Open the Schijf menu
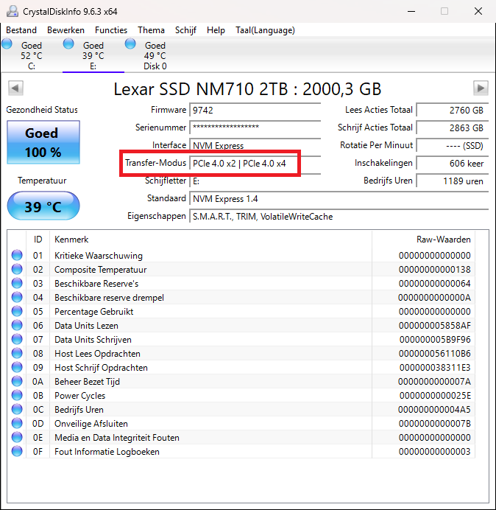Screen dimensions: 496x510 click(x=185, y=30)
